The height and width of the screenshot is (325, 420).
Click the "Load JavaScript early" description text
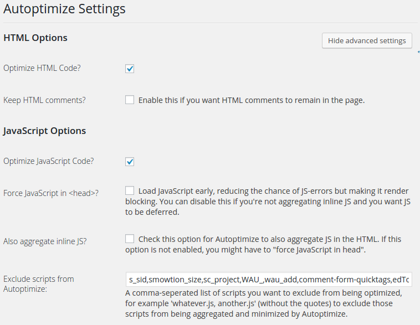[x=268, y=202]
